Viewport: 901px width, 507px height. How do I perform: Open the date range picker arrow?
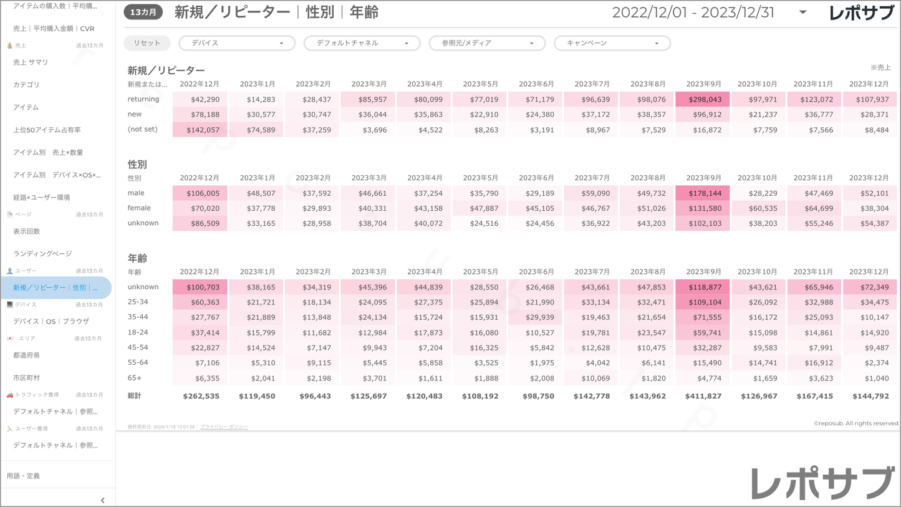802,12
